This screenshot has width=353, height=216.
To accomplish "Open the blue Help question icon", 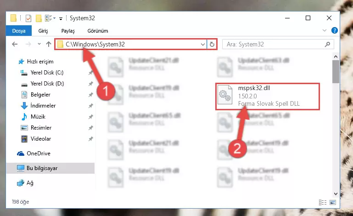I will 334,30.
